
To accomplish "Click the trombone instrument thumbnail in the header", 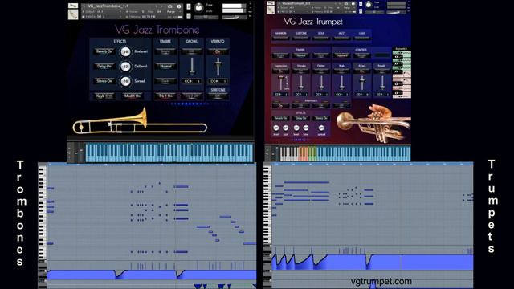I will [73, 14].
